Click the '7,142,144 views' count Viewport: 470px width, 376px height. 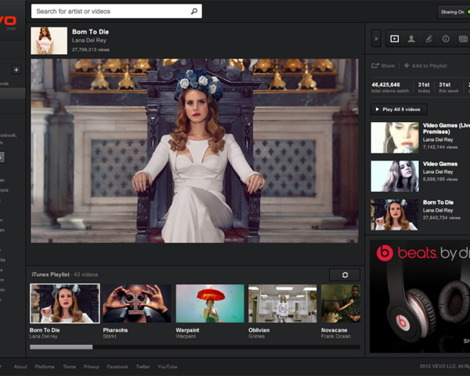440,147
